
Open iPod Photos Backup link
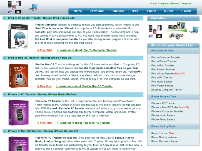pyautogui.click(x=162, y=86)
